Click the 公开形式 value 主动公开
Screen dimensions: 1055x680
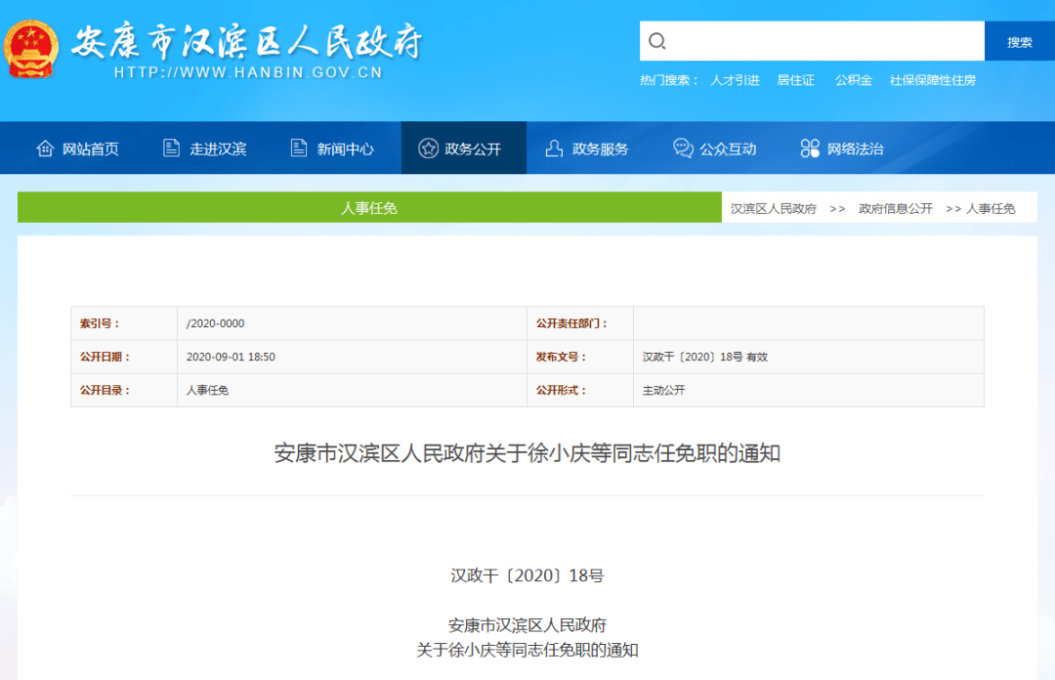pos(663,391)
